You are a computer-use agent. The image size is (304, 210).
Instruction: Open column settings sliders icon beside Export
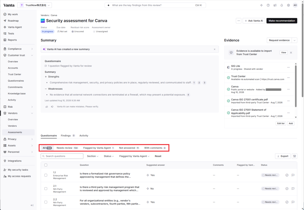294,156
